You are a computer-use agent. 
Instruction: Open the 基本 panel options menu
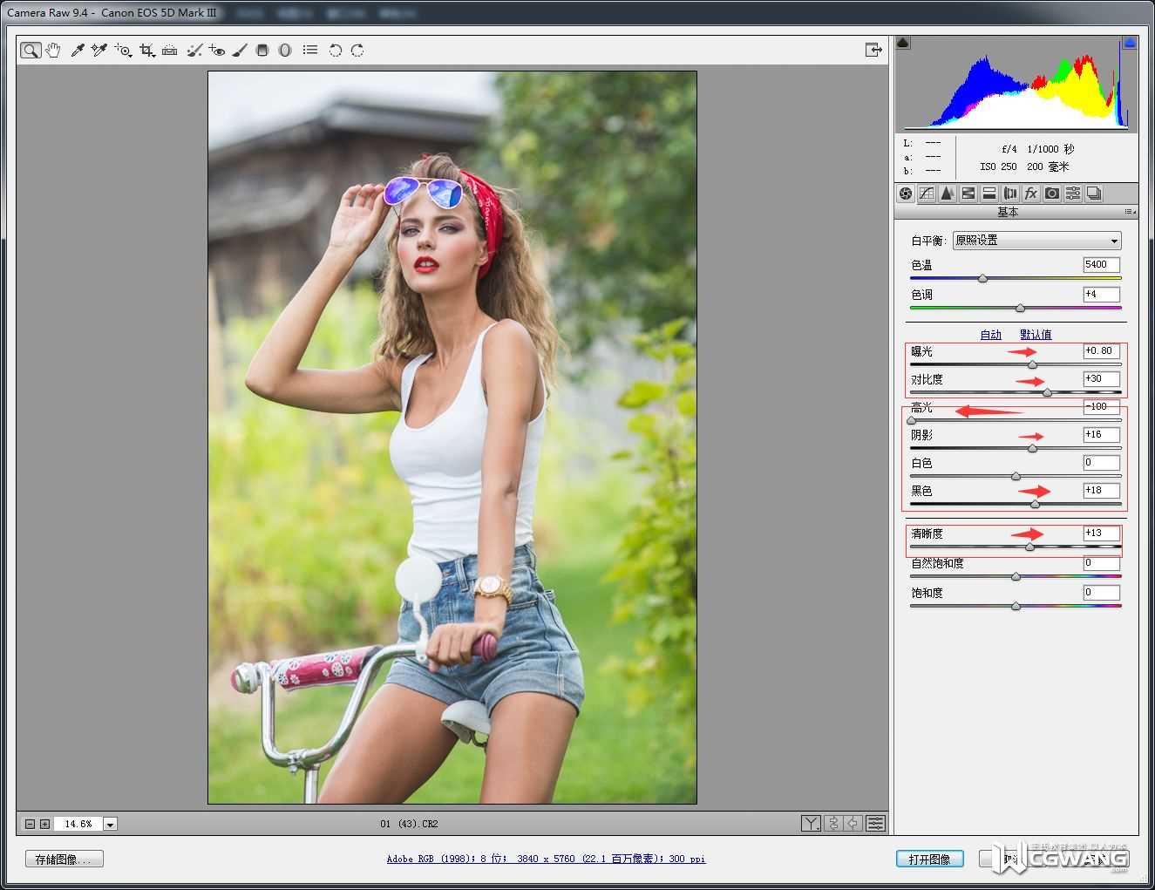[1130, 212]
